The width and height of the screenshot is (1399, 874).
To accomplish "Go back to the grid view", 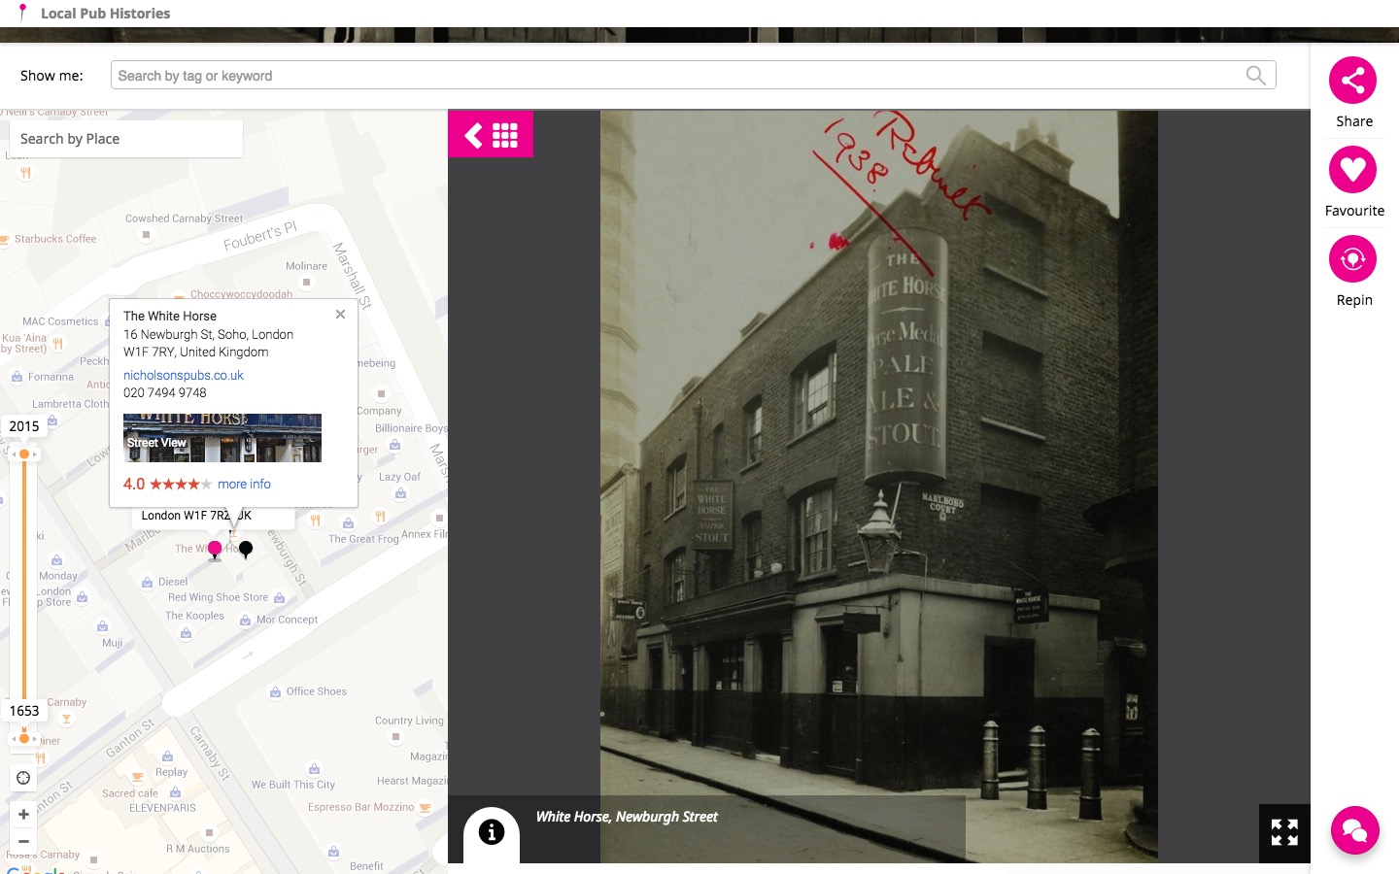I will (x=491, y=135).
